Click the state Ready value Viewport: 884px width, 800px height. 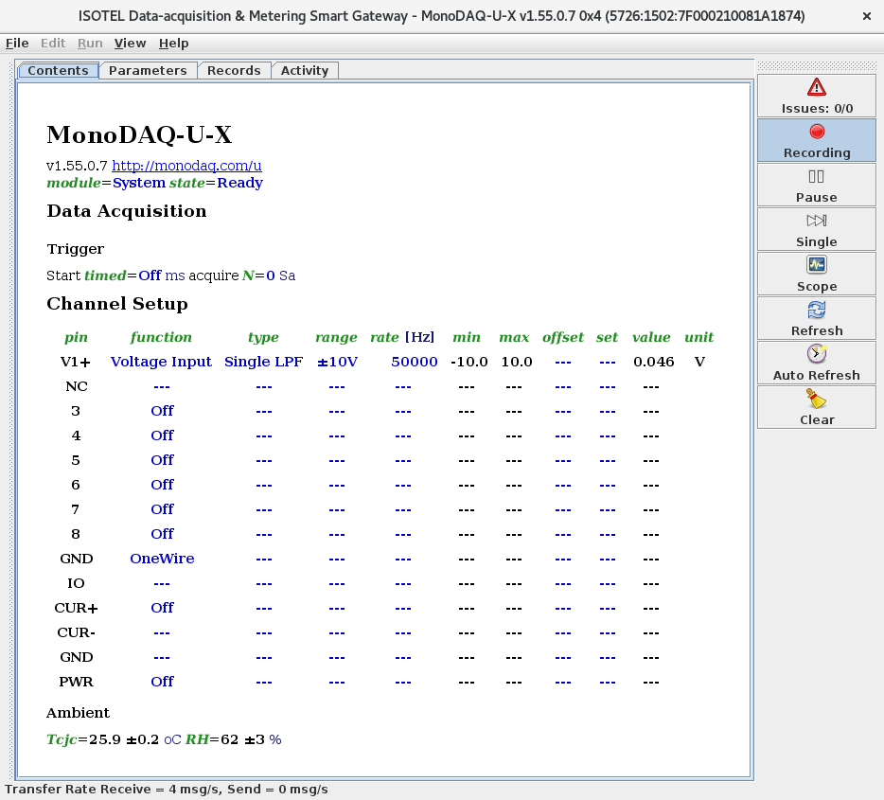(x=239, y=183)
